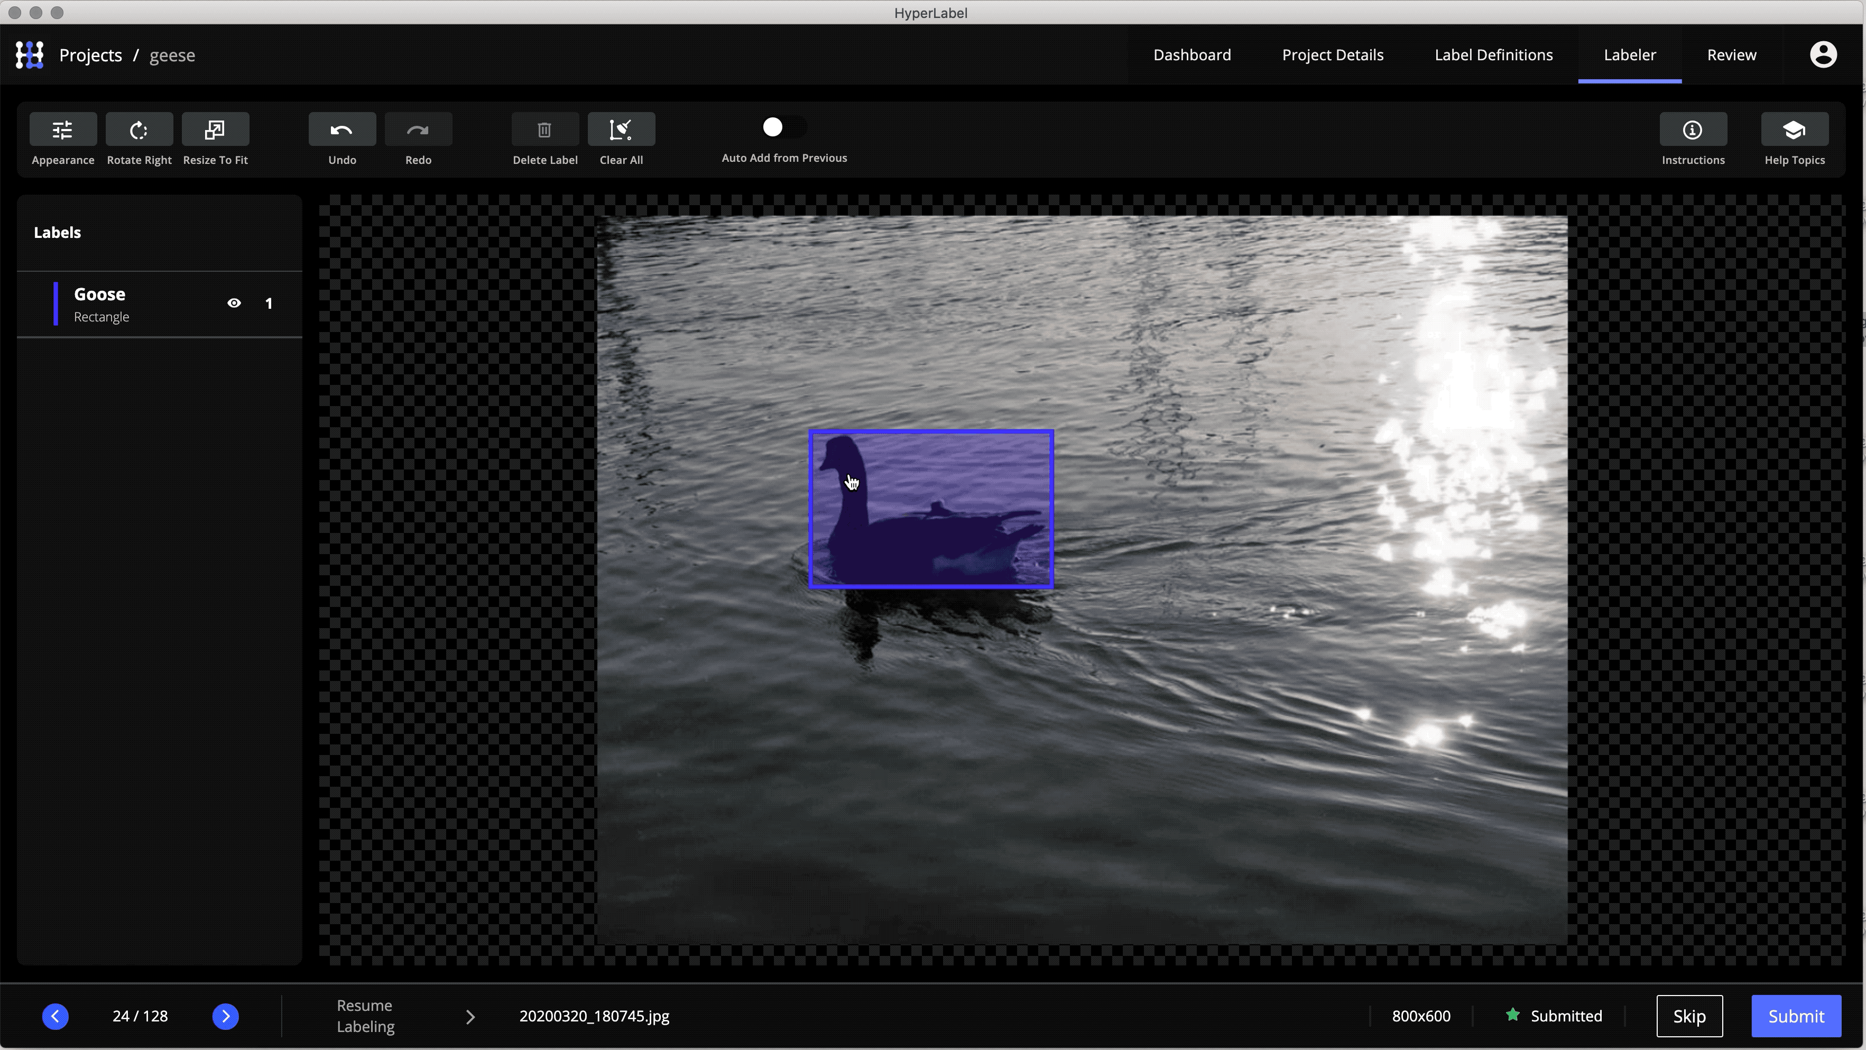Switch to the Review tab
The height and width of the screenshot is (1050, 1866).
[1731, 55]
